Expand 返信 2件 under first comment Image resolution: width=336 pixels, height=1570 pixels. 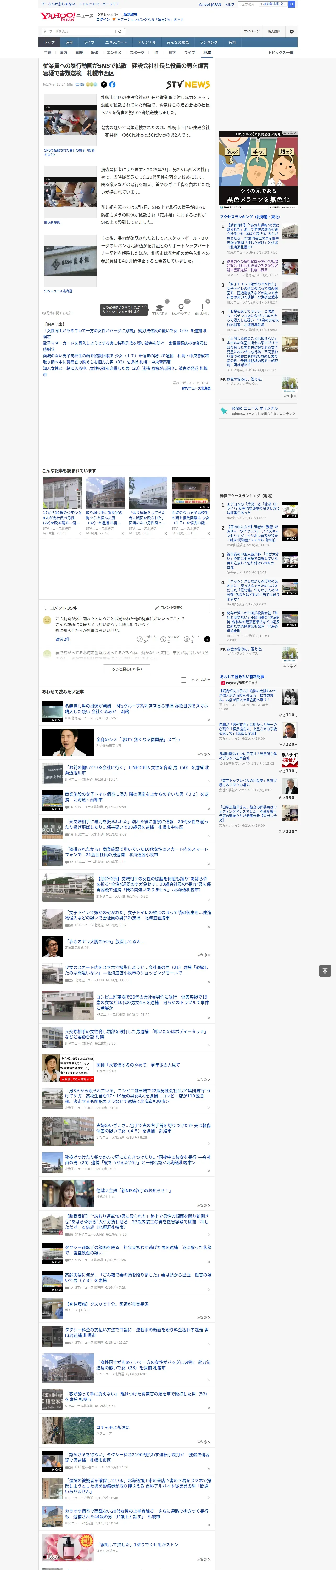coord(62,639)
